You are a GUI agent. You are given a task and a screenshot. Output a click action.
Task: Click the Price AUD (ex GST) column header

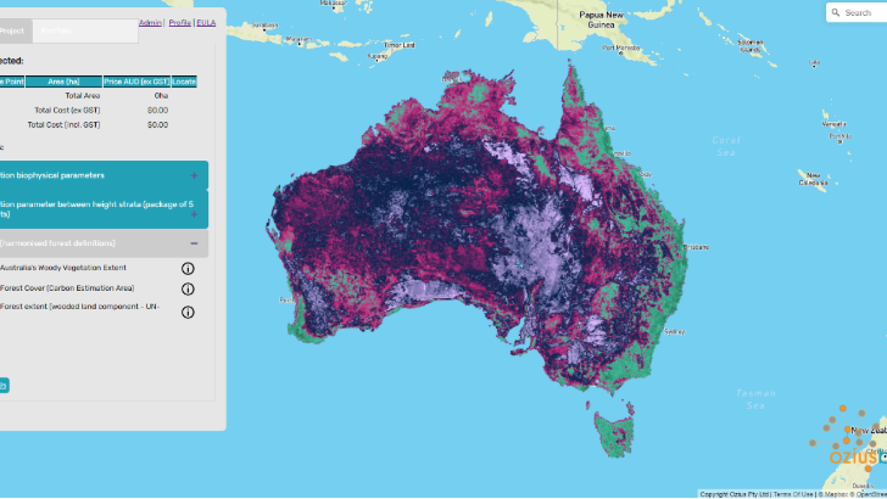(x=137, y=82)
